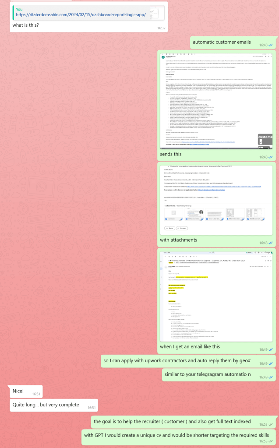
Task: Click read ticks on the upwork contractors message
Action: 270,364
